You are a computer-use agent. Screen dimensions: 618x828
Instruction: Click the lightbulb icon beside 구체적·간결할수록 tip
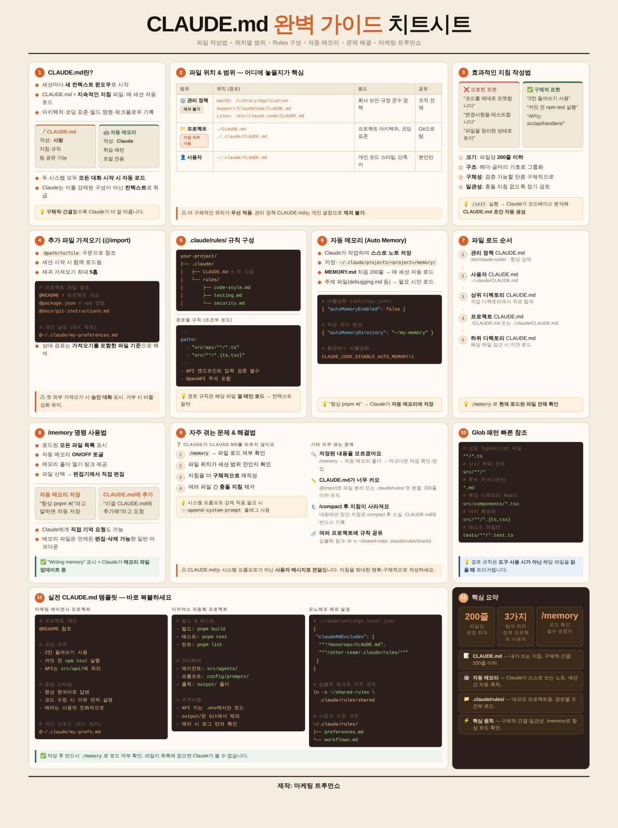[42, 212]
